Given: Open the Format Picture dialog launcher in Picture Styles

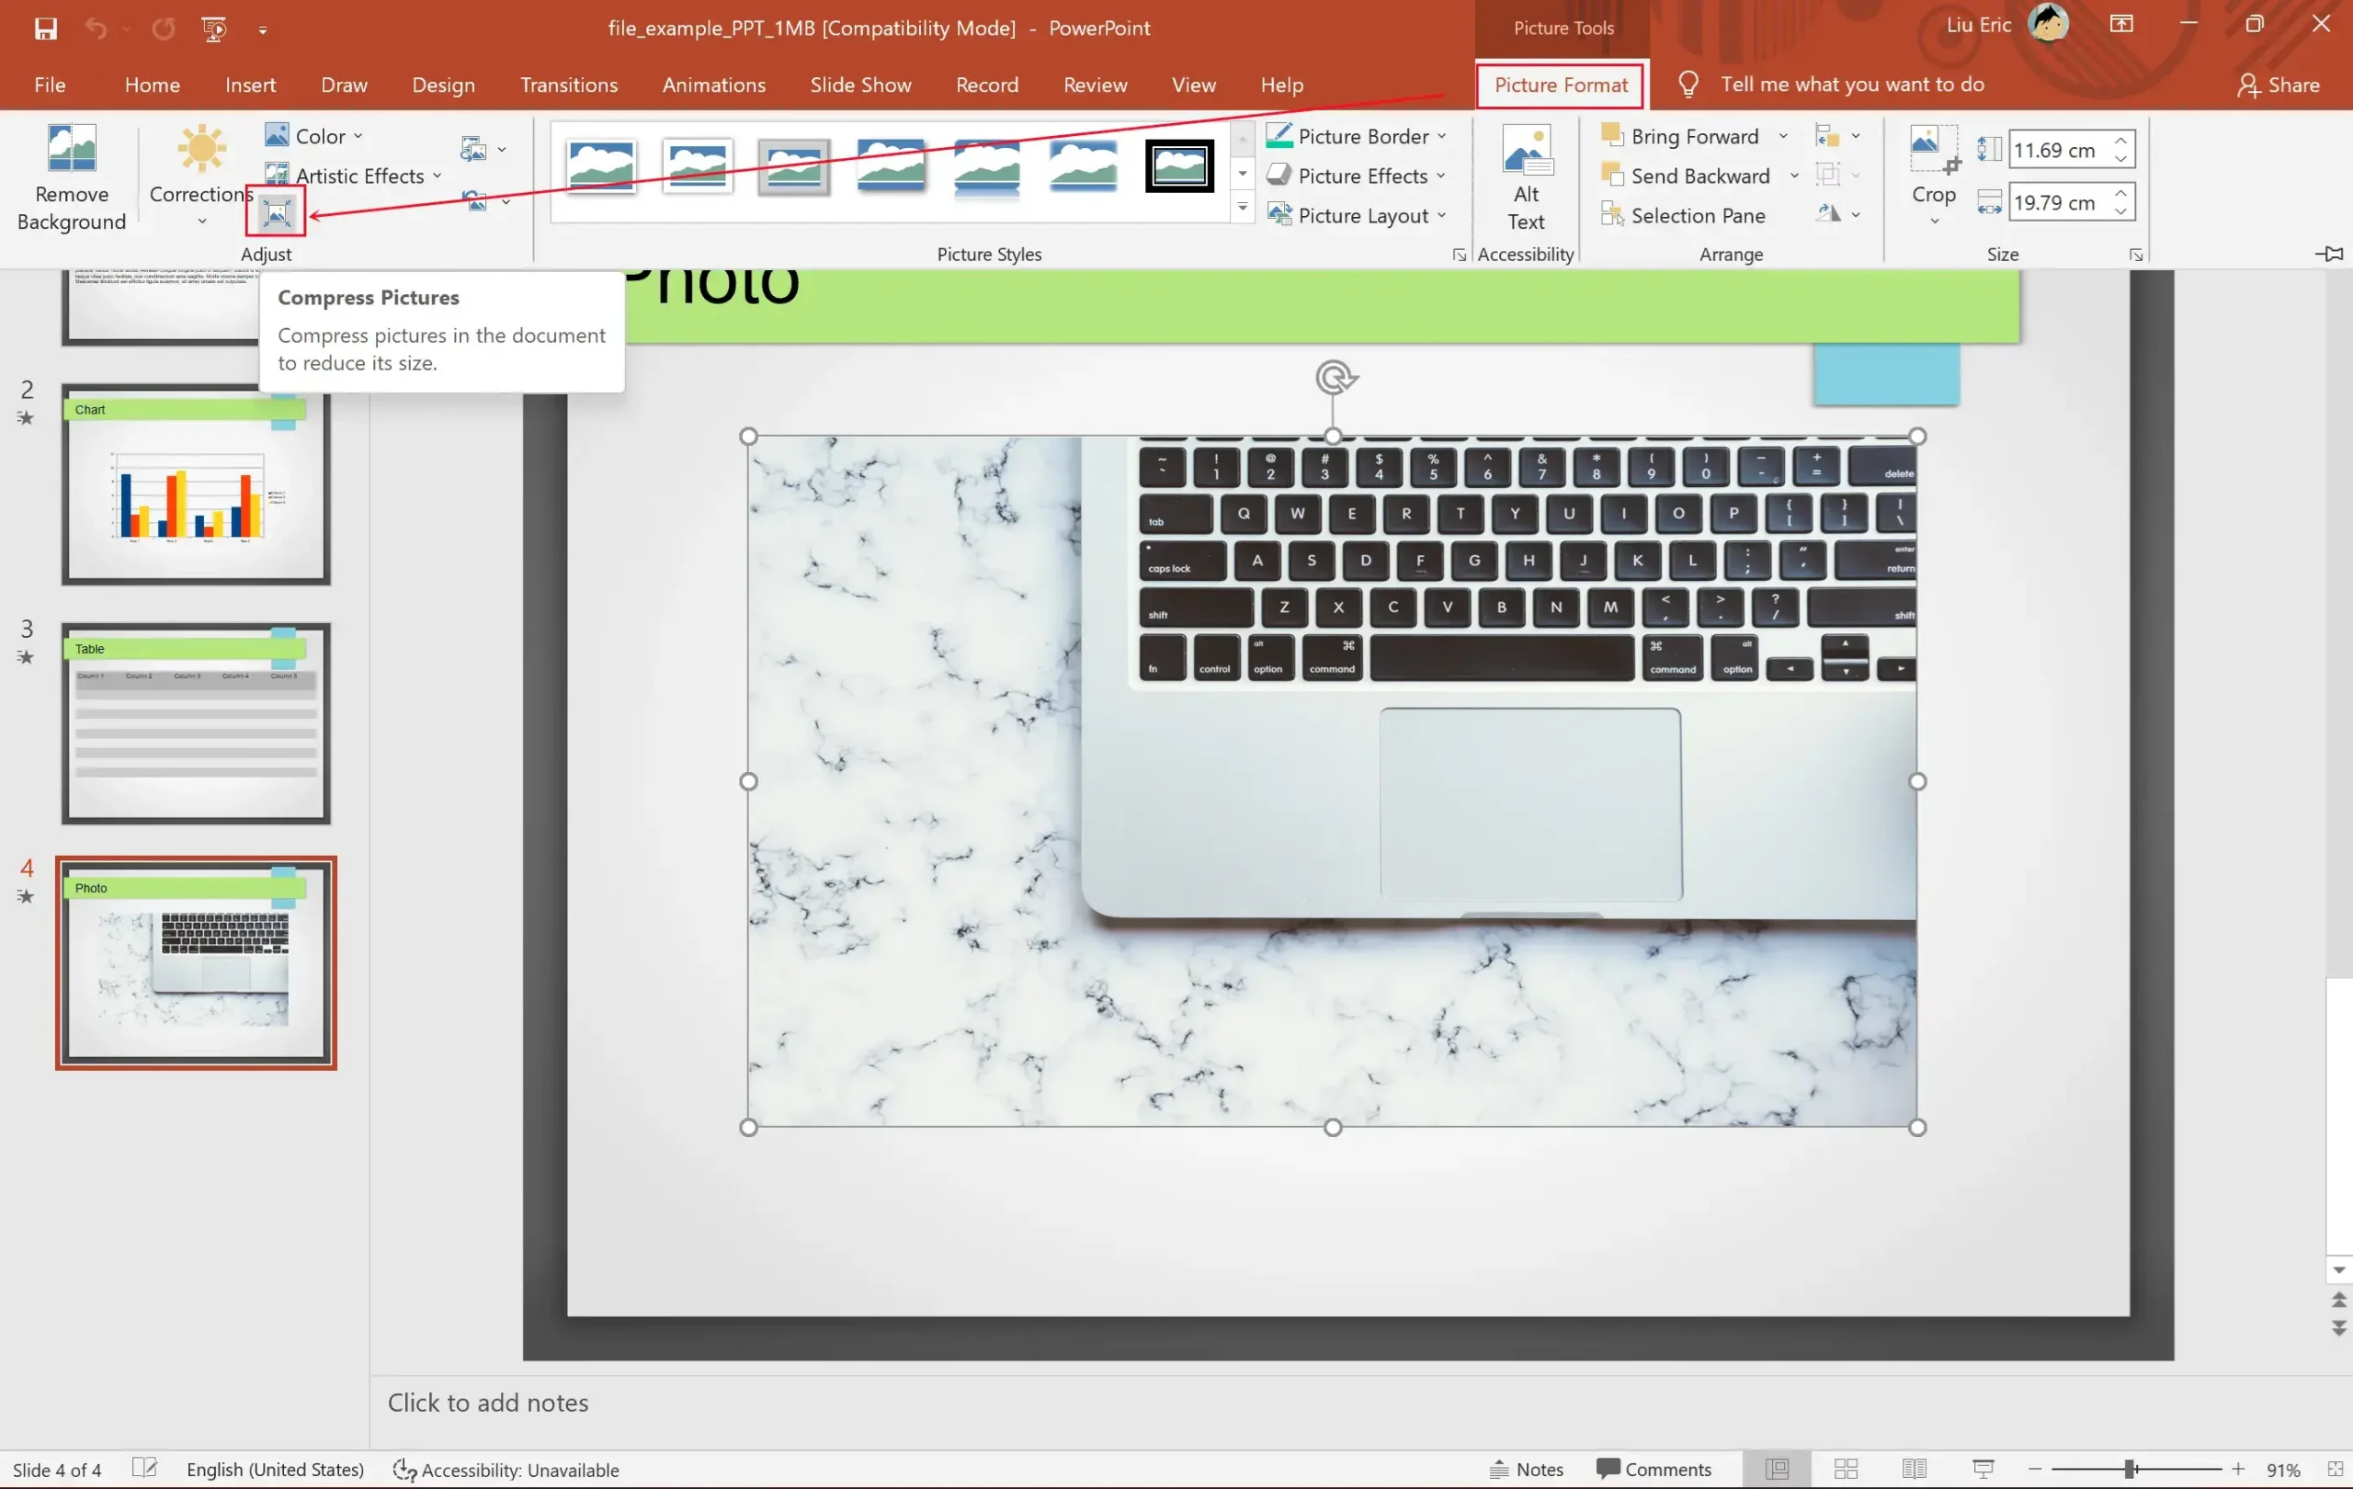Looking at the screenshot, I should click(1459, 255).
